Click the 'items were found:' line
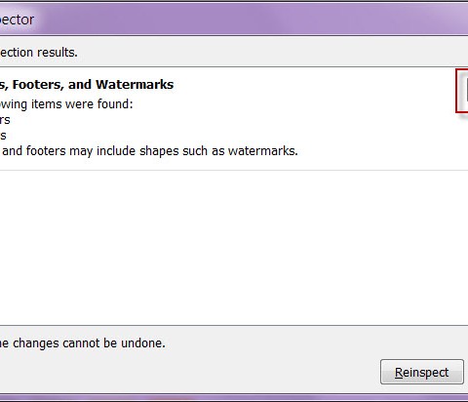This screenshot has height=402, width=468. pyautogui.click(x=66, y=104)
